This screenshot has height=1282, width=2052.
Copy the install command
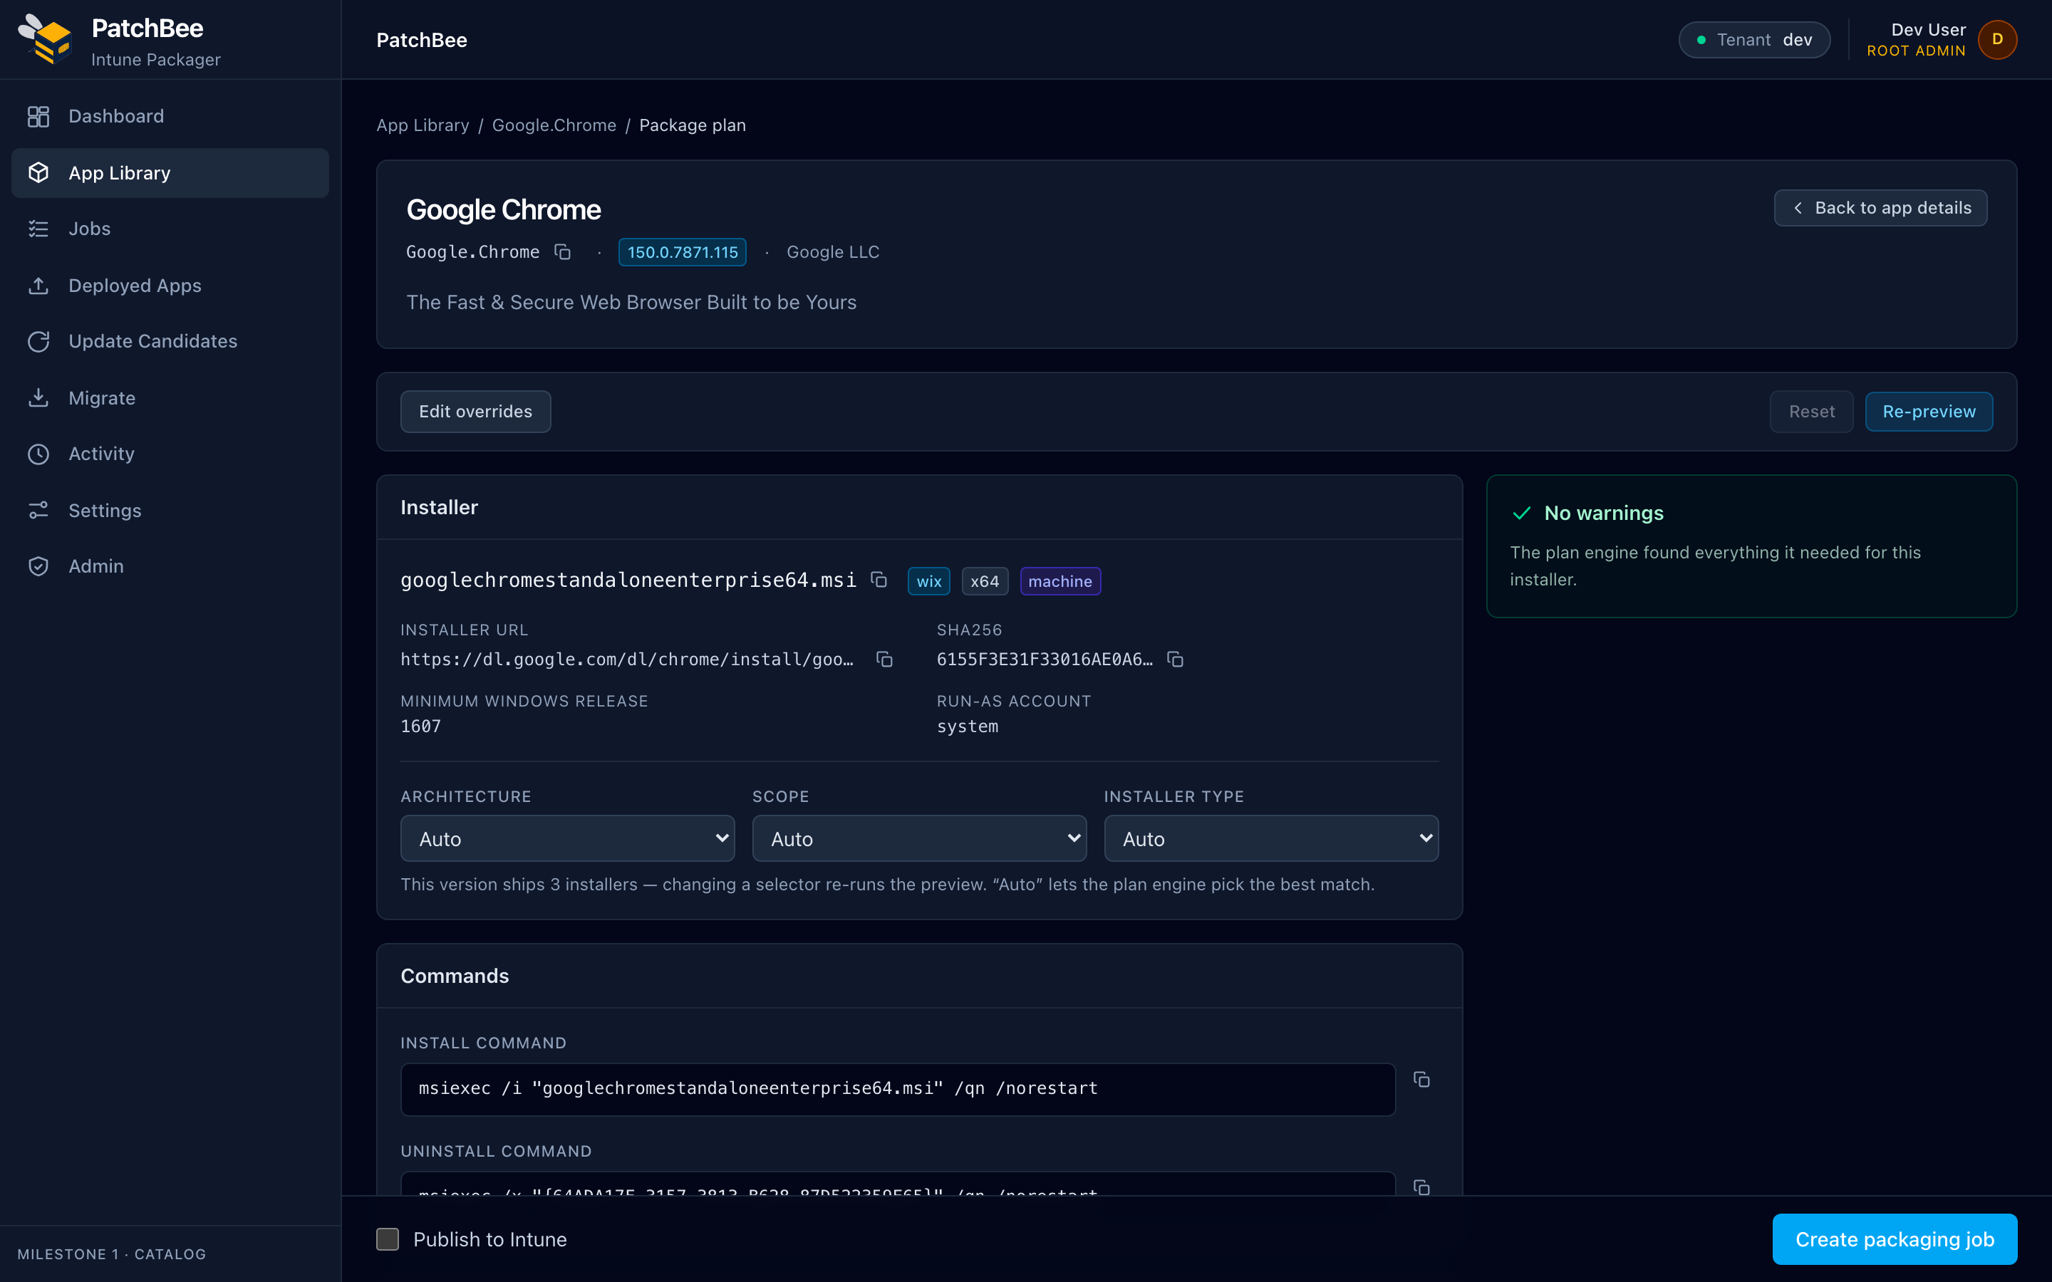1422,1079
